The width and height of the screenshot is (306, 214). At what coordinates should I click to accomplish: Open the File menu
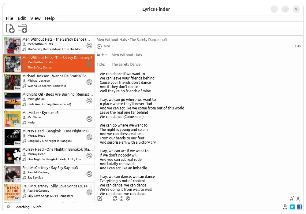9,18
